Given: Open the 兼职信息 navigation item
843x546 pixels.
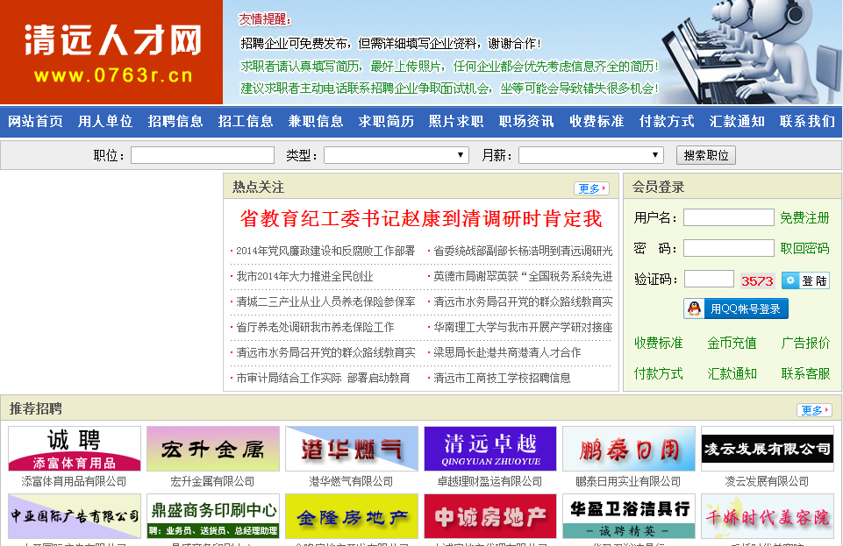Looking at the screenshot, I should 316,121.
